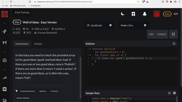This screenshot has height=102, width=182.
Task: Click the ARRAYS tag
Action: tap(43, 91)
